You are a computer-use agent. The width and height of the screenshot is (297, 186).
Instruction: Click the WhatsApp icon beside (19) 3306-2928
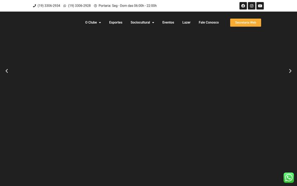tap(65, 6)
